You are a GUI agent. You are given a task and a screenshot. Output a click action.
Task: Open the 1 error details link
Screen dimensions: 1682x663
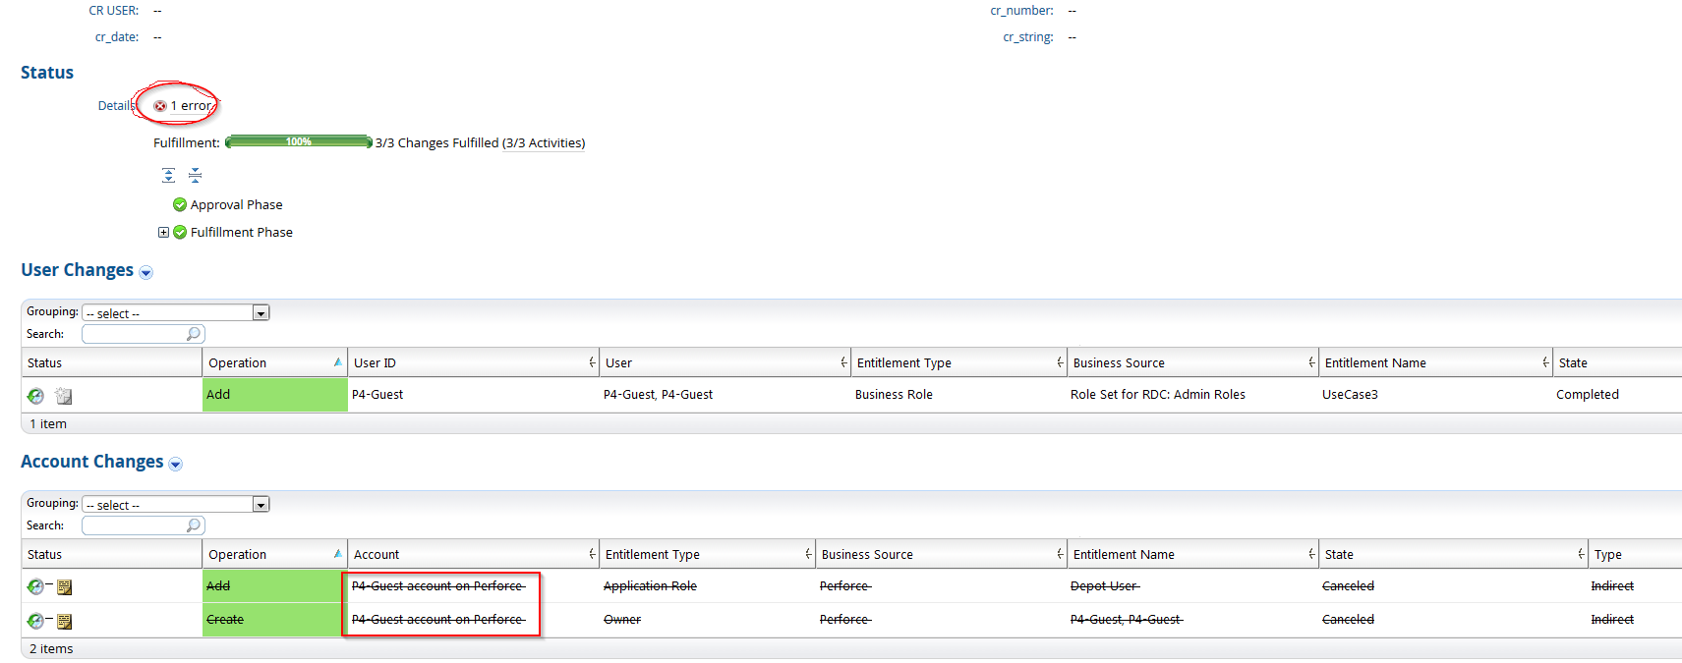(192, 106)
